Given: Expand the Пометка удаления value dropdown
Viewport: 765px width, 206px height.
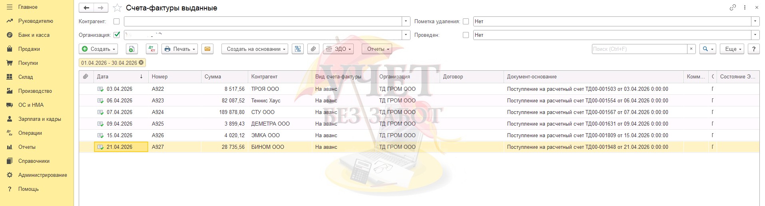Looking at the screenshot, I should (x=755, y=22).
